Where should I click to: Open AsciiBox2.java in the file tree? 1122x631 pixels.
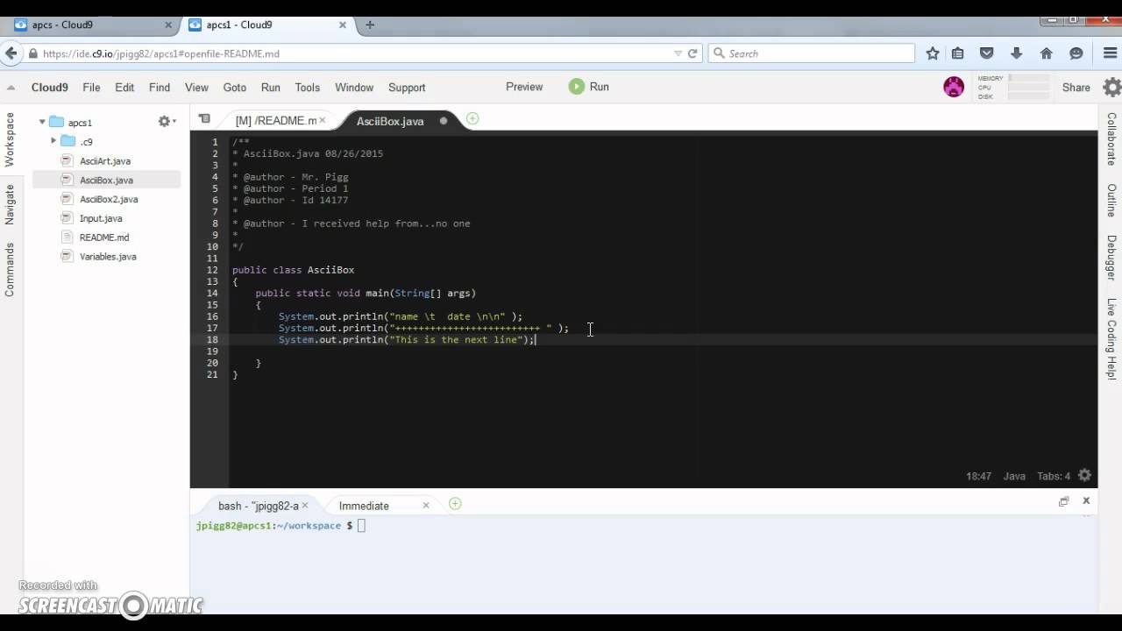click(x=109, y=199)
